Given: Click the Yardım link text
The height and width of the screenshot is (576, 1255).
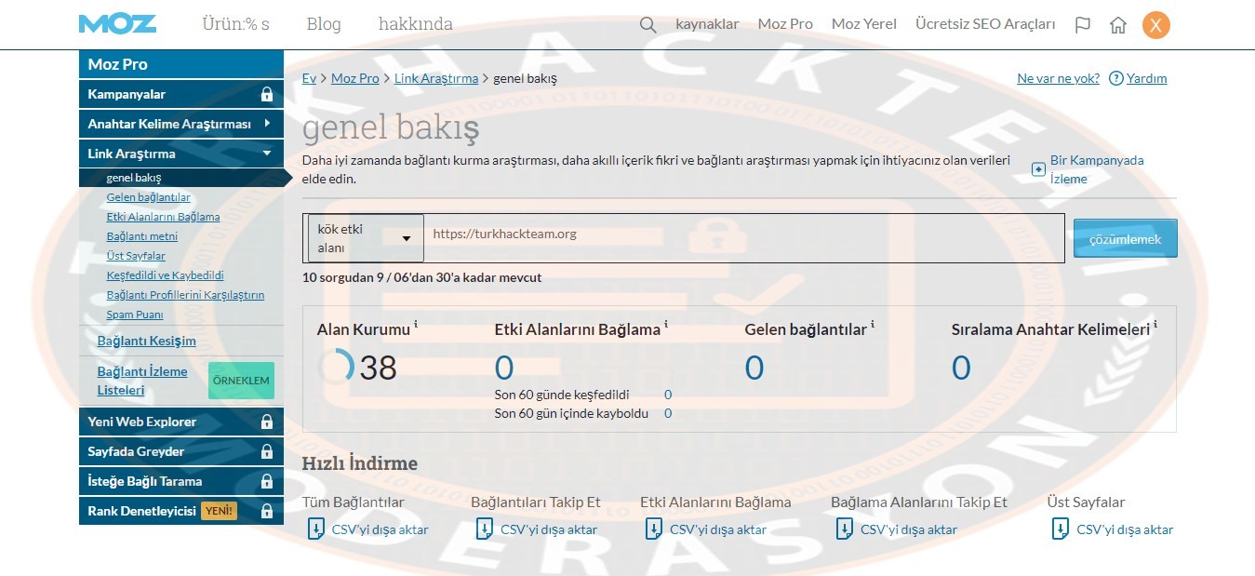Looking at the screenshot, I should click(x=1147, y=78).
